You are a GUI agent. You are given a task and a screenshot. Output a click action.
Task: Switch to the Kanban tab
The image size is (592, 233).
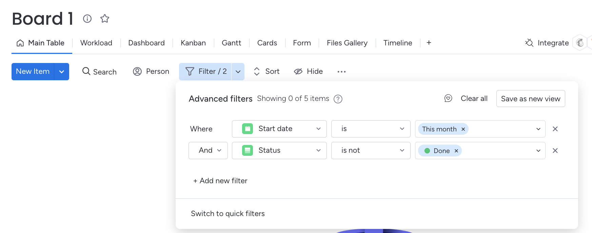click(193, 43)
